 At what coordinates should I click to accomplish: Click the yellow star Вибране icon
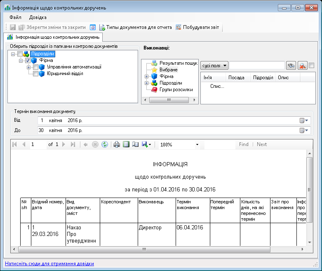tap(154, 70)
